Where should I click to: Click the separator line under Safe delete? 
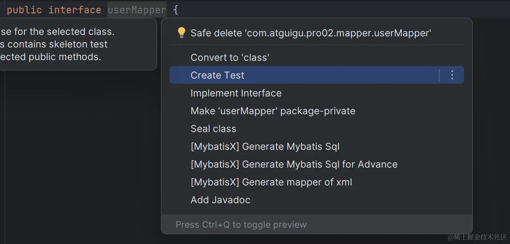pyautogui.click(x=317, y=45)
